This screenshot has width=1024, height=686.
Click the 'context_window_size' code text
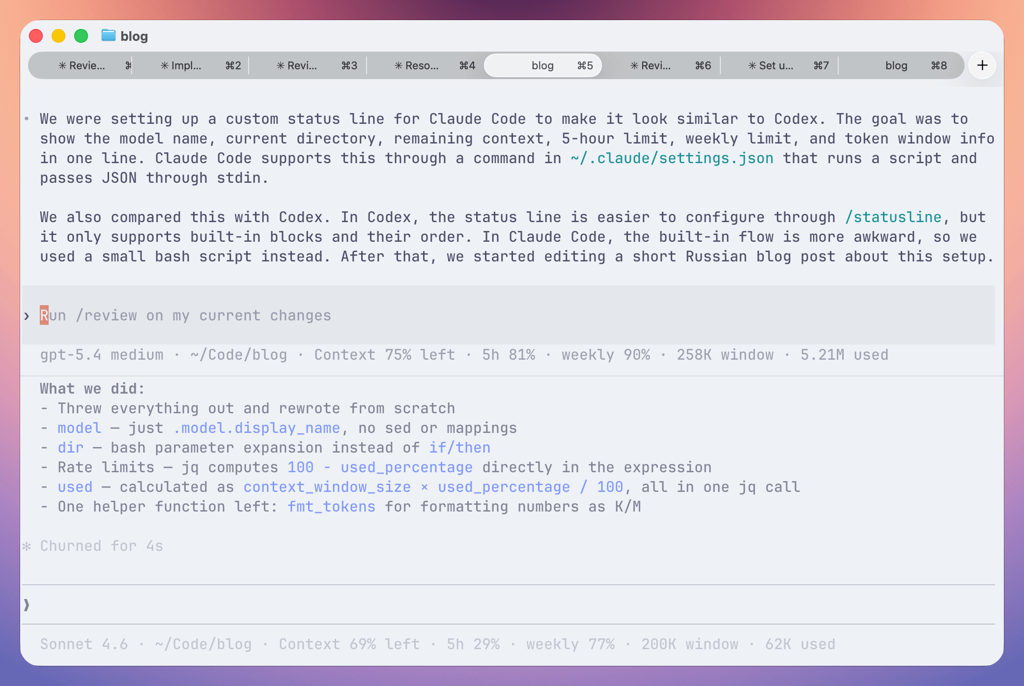[327, 487]
